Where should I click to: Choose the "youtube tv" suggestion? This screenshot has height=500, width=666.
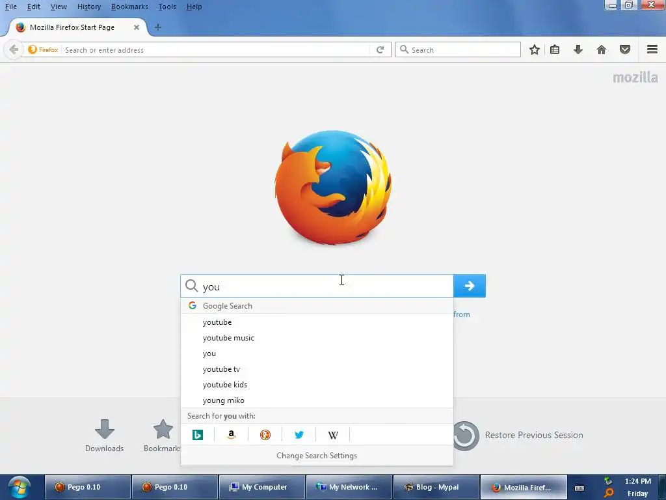click(317, 369)
